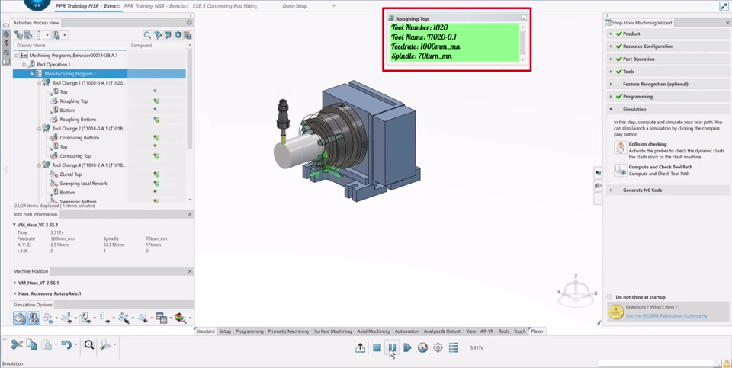
Task: Open Activities Process View panel options gear
Action: (189, 22)
